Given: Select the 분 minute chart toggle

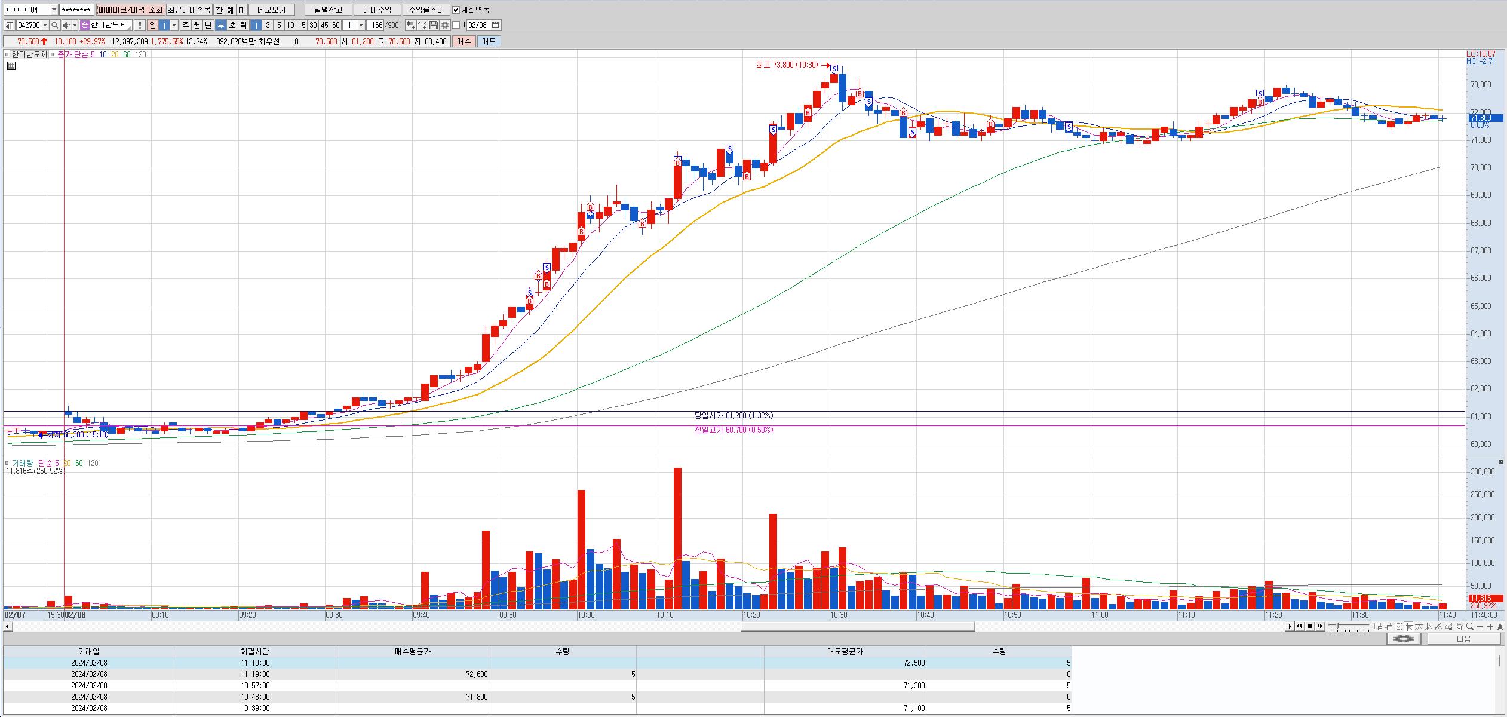Looking at the screenshot, I should [x=220, y=25].
